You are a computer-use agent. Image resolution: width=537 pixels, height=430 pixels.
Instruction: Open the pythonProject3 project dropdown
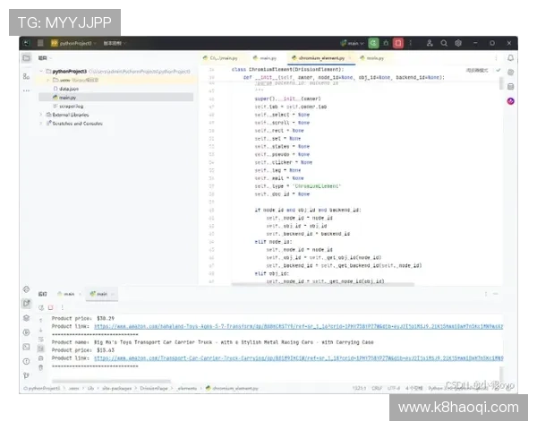(73, 43)
